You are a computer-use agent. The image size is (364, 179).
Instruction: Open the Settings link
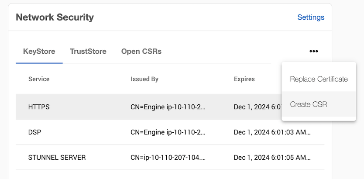[x=311, y=17]
